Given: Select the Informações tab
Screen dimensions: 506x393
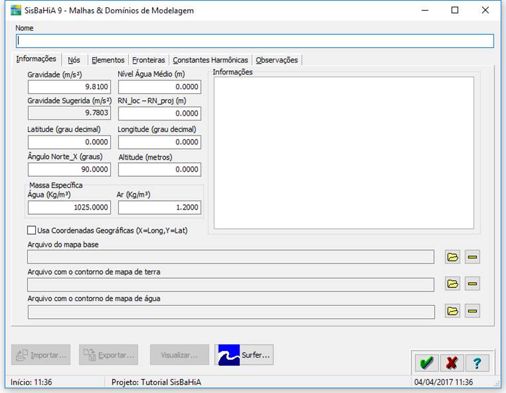Looking at the screenshot, I should pyautogui.click(x=36, y=59).
